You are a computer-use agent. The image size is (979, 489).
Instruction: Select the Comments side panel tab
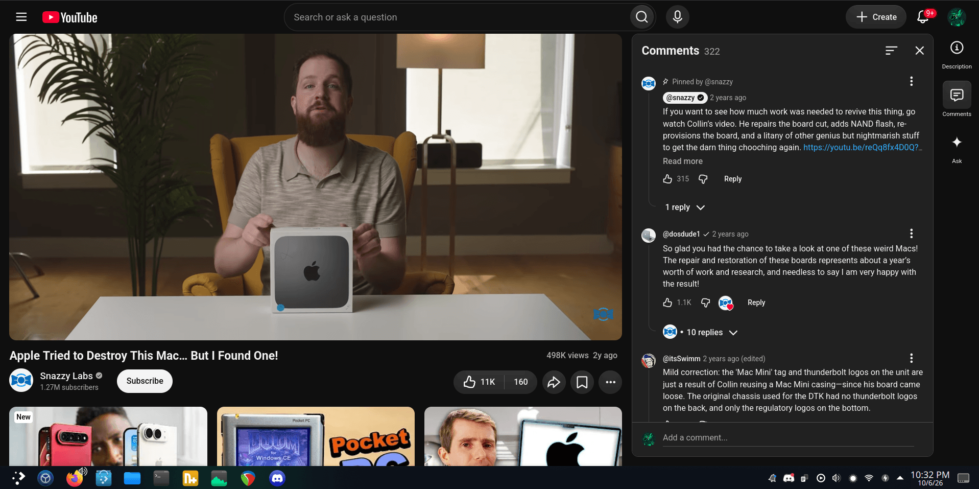957,100
